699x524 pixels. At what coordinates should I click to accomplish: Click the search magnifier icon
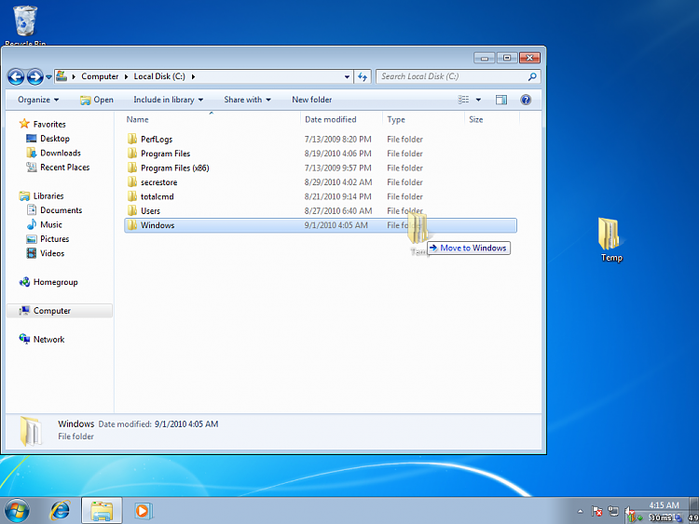click(532, 76)
